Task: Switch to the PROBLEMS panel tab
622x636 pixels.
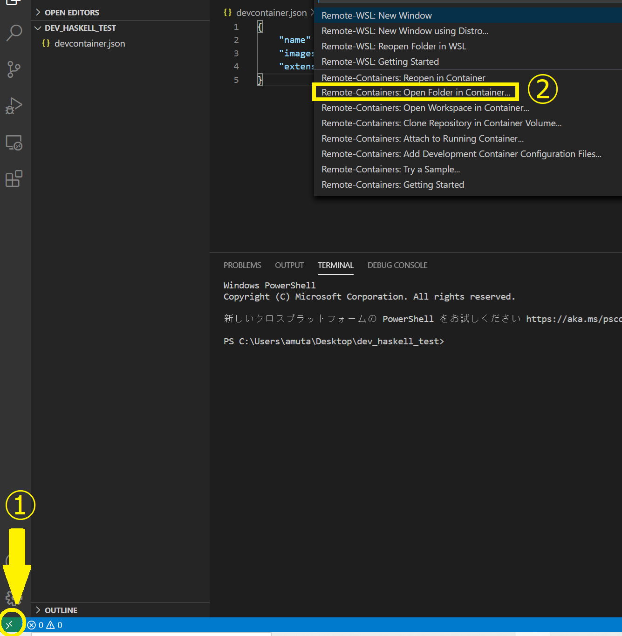Action: point(242,265)
